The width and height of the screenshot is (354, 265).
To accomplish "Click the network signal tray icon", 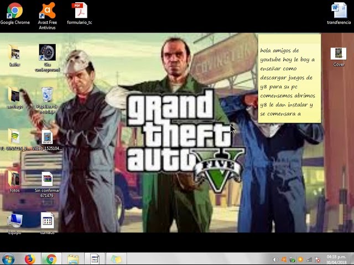I will (x=309, y=259).
